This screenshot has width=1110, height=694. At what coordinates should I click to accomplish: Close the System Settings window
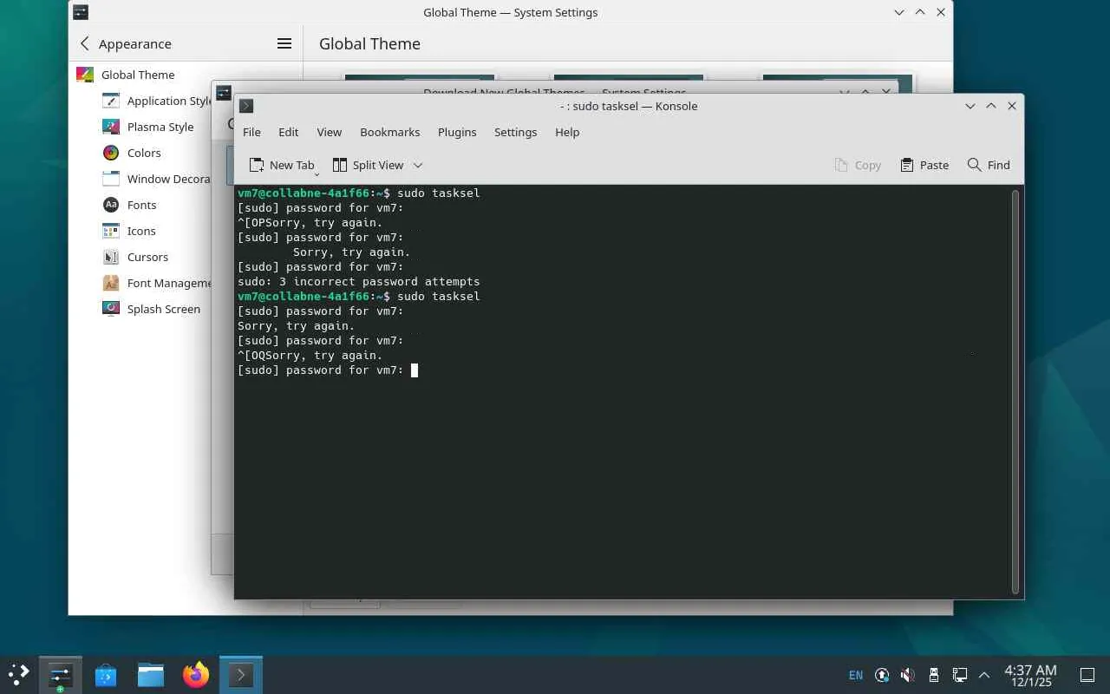[x=941, y=12]
